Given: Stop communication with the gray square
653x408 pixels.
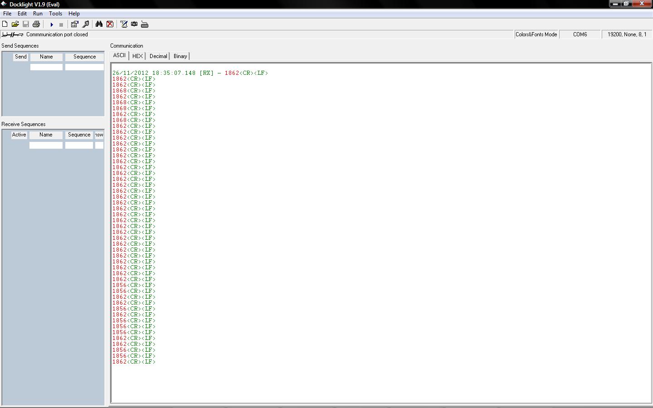Looking at the screenshot, I should (x=61, y=24).
